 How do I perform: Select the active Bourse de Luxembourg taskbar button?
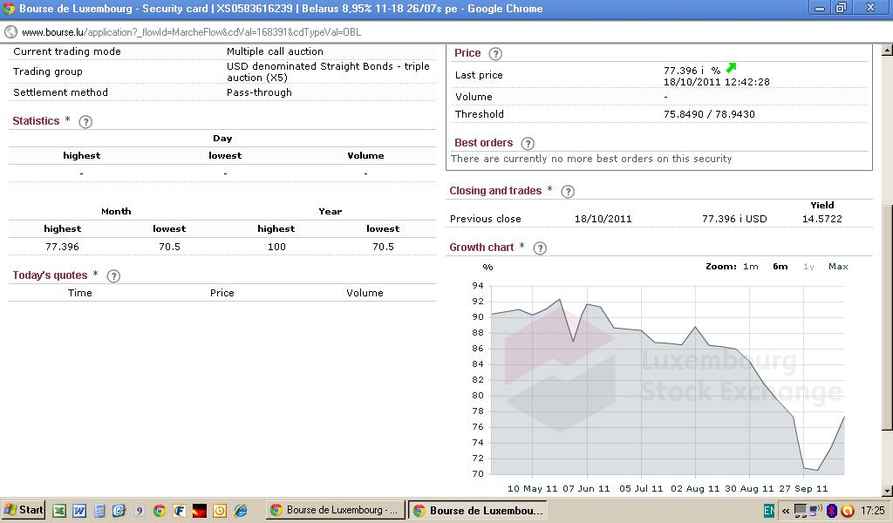tap(478, 511)
